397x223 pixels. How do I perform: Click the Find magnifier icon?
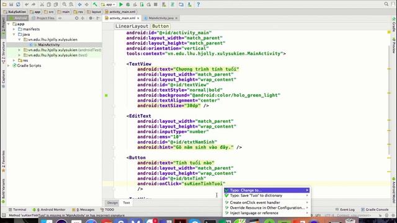coord(65,4)
